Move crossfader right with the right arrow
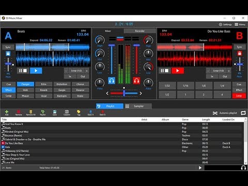 (x=141, y=94)
